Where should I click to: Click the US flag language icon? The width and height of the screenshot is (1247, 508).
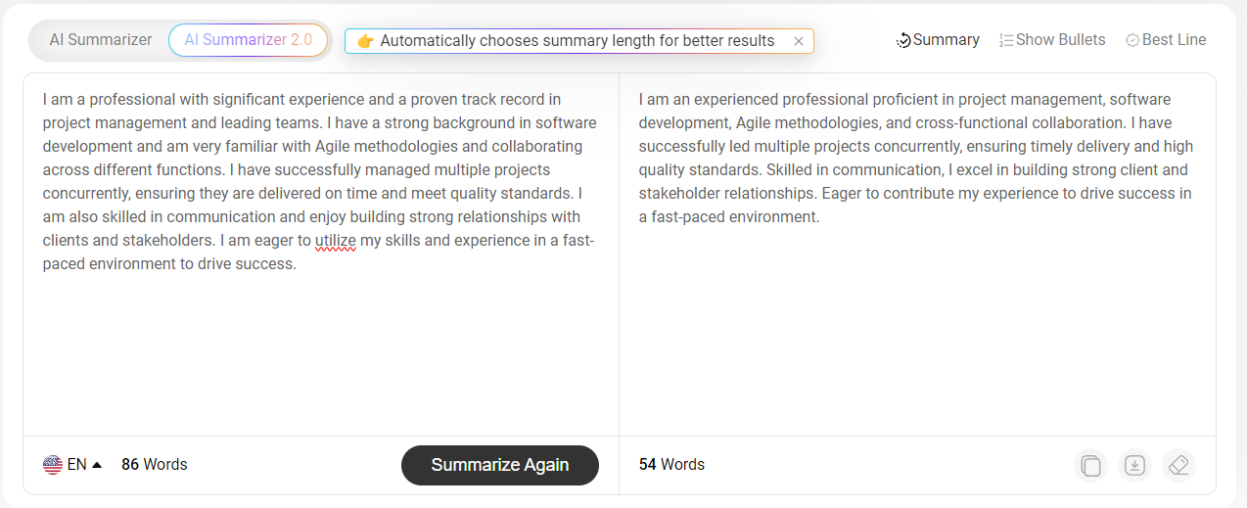53,465
